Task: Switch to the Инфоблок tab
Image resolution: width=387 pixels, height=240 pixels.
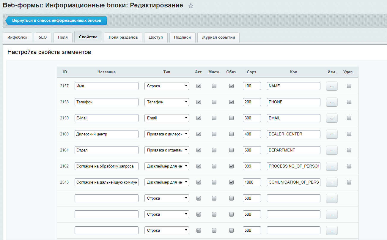Action: coord(17,37)
